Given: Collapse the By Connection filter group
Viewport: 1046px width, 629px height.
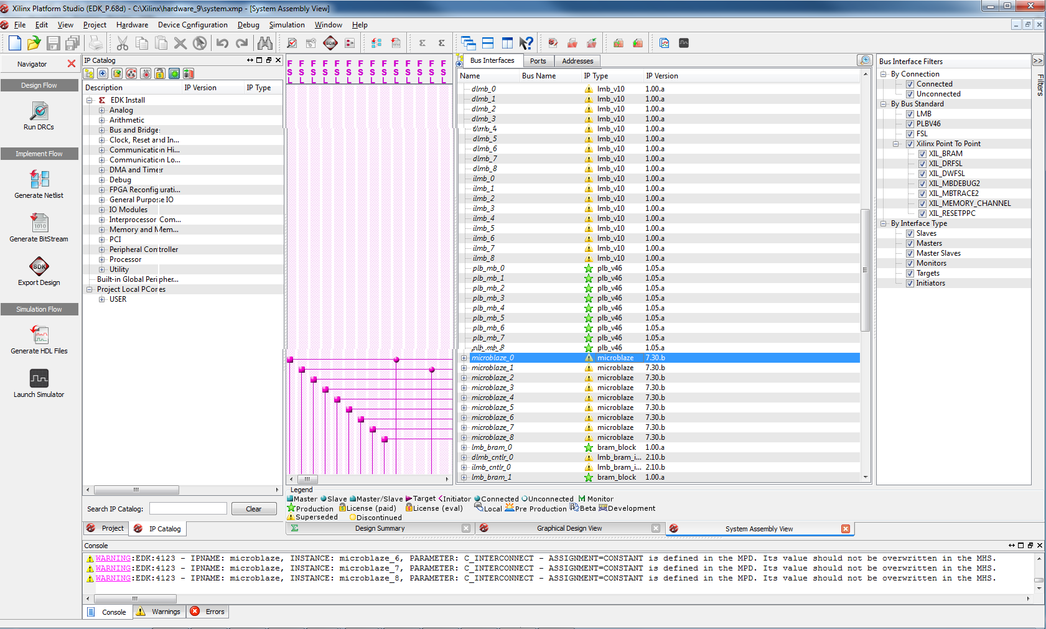Looking at the screenshot, I should [883, 74].
